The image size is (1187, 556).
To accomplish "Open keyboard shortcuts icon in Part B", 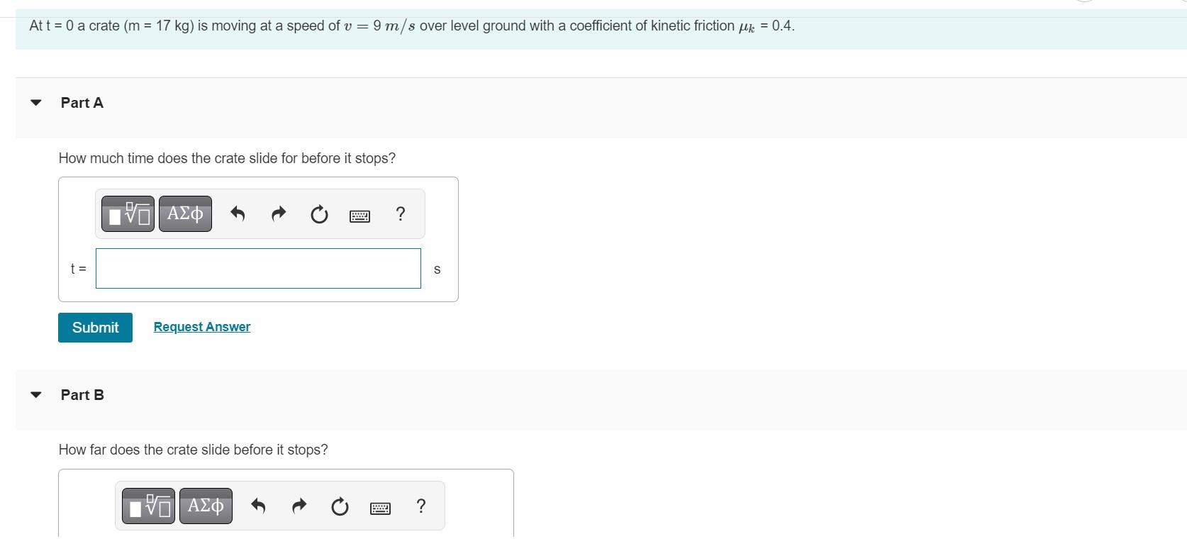I will click(380, 508).
